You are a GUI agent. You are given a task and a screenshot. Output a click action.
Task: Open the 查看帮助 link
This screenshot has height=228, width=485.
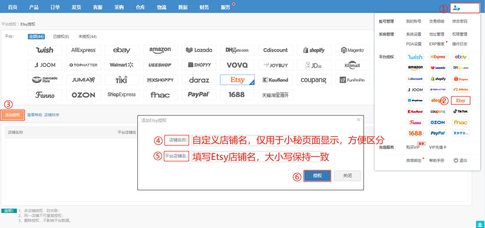point(35,115)
